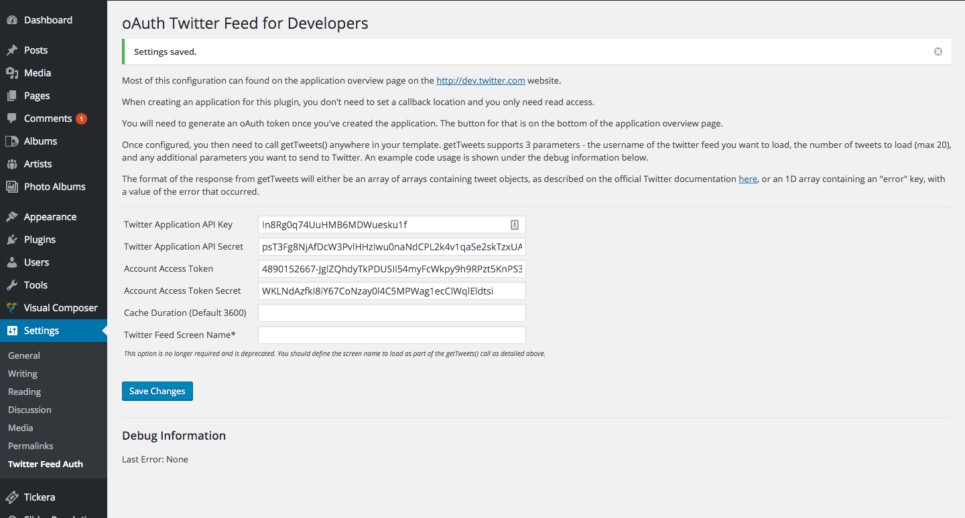Click the Appearance paintbrush icon

(x=12, y=217)
